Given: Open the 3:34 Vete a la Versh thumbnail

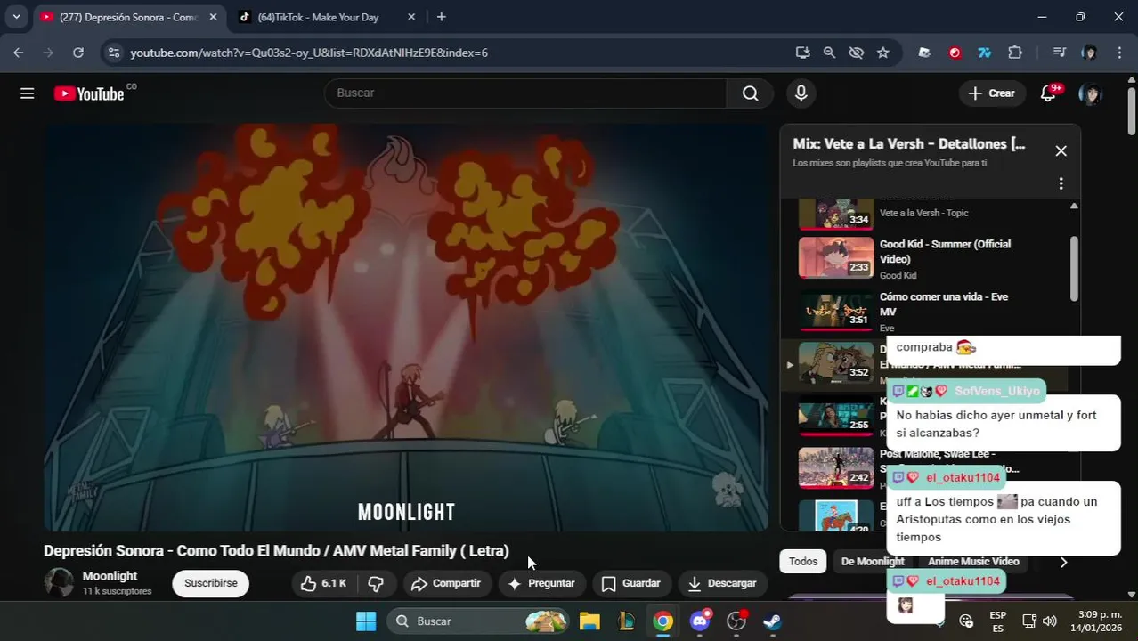Looking at the screenshot, I should pyautogui.click(x=836, y=214).
